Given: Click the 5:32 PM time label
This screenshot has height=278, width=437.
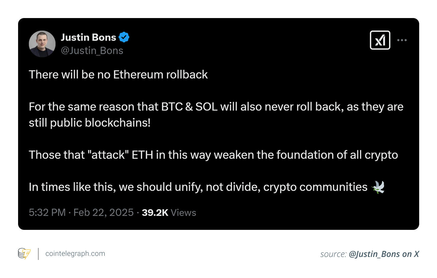Looking at the screenshot, I should tap(47, 212).
